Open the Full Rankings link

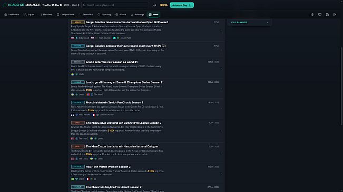239,23
